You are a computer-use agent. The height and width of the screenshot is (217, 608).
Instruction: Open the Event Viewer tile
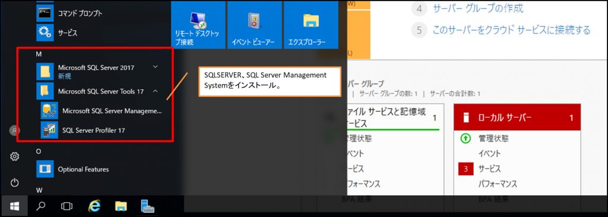point(254,25)
